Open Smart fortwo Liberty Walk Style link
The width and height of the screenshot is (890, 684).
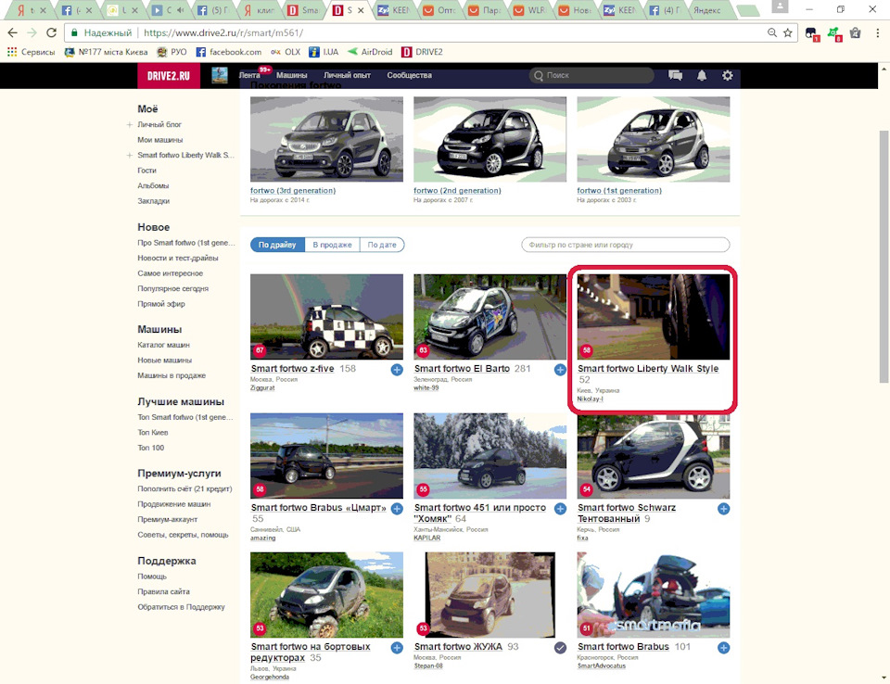click(648, 368)
